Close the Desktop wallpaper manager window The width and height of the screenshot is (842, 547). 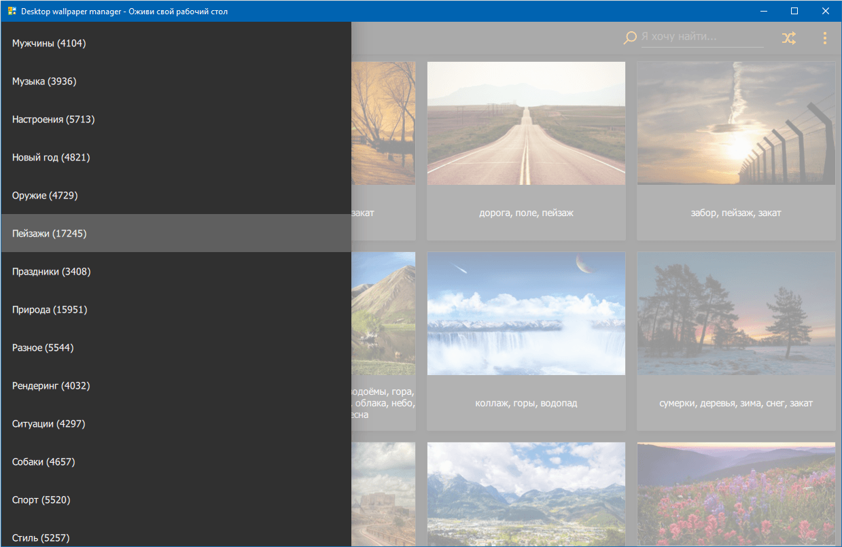coord(826,11)
